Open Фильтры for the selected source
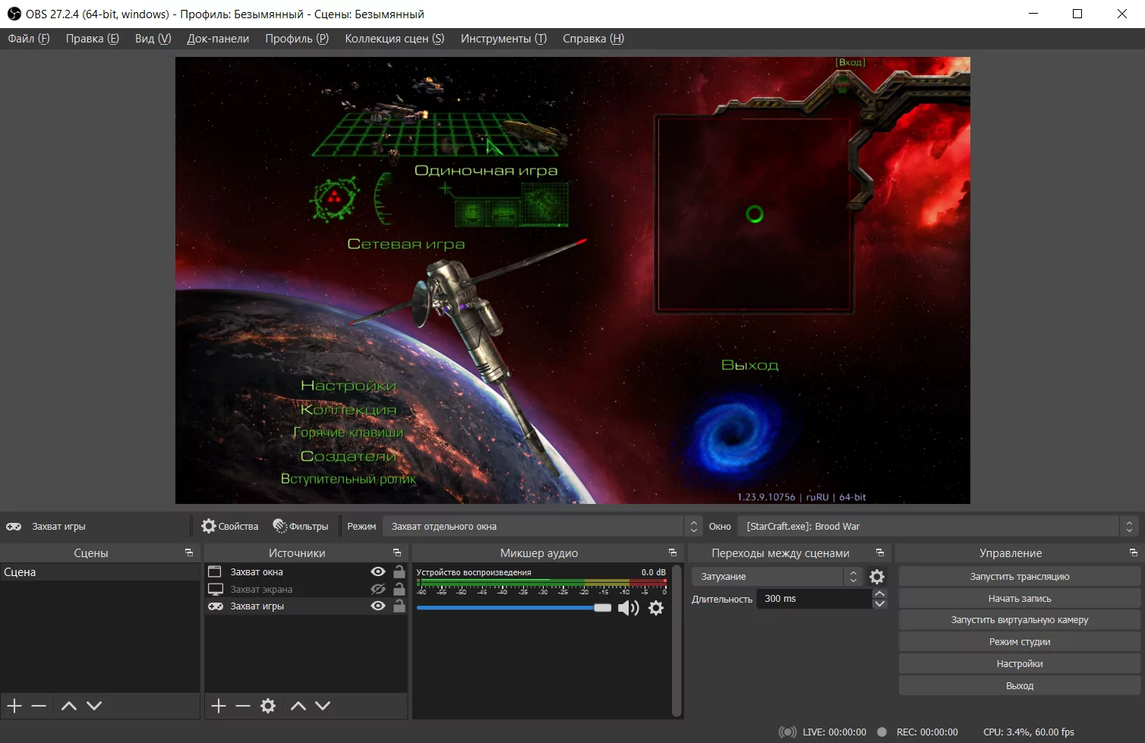This screenshot has height=743, width=1145. coord(301,526)
